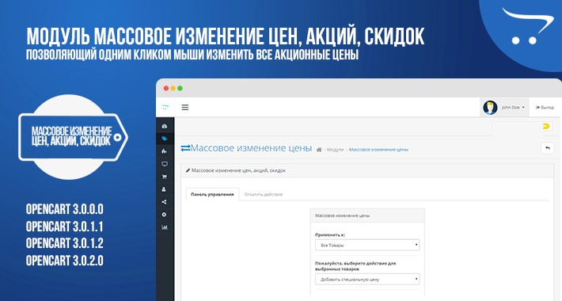Open Добавить специальную цену dropdown

click(367, 279)
